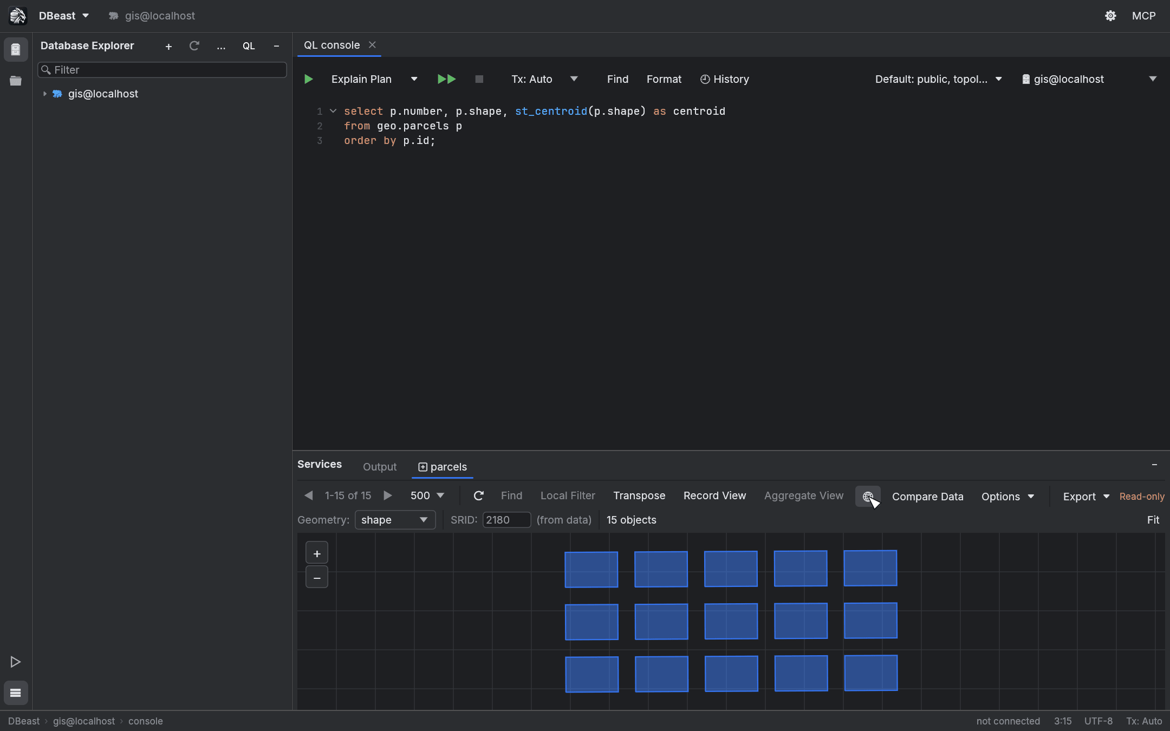Open the run panel sidebar icon
The image size is (1170, 731).
(16, 662)
